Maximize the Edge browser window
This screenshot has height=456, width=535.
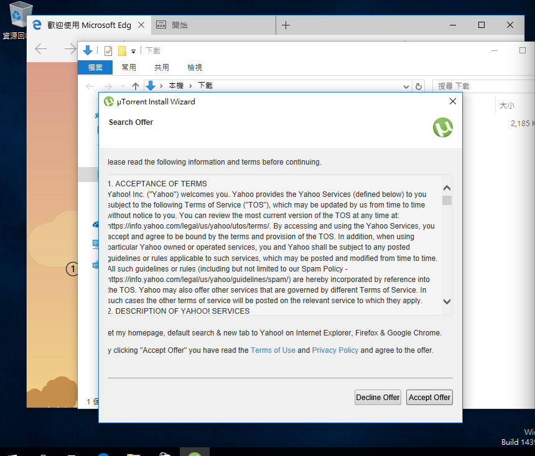pyautogui.click(x=481, y=25)
